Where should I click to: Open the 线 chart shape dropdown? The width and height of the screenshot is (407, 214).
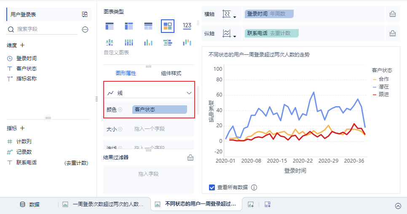(x=149, y=93)
